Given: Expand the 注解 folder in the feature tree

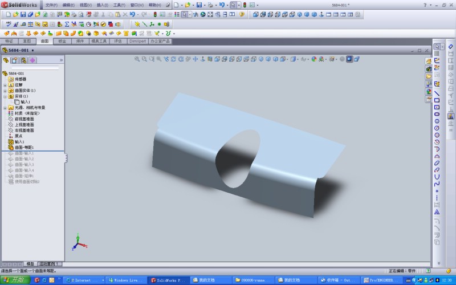Looking at the screenshot, I should point(5,85).
